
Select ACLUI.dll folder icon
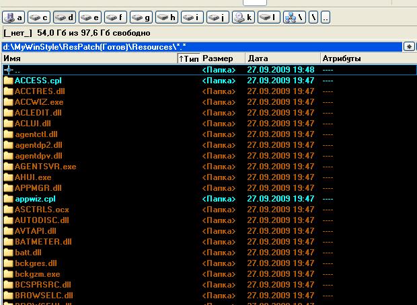click(x=9, y=124)
